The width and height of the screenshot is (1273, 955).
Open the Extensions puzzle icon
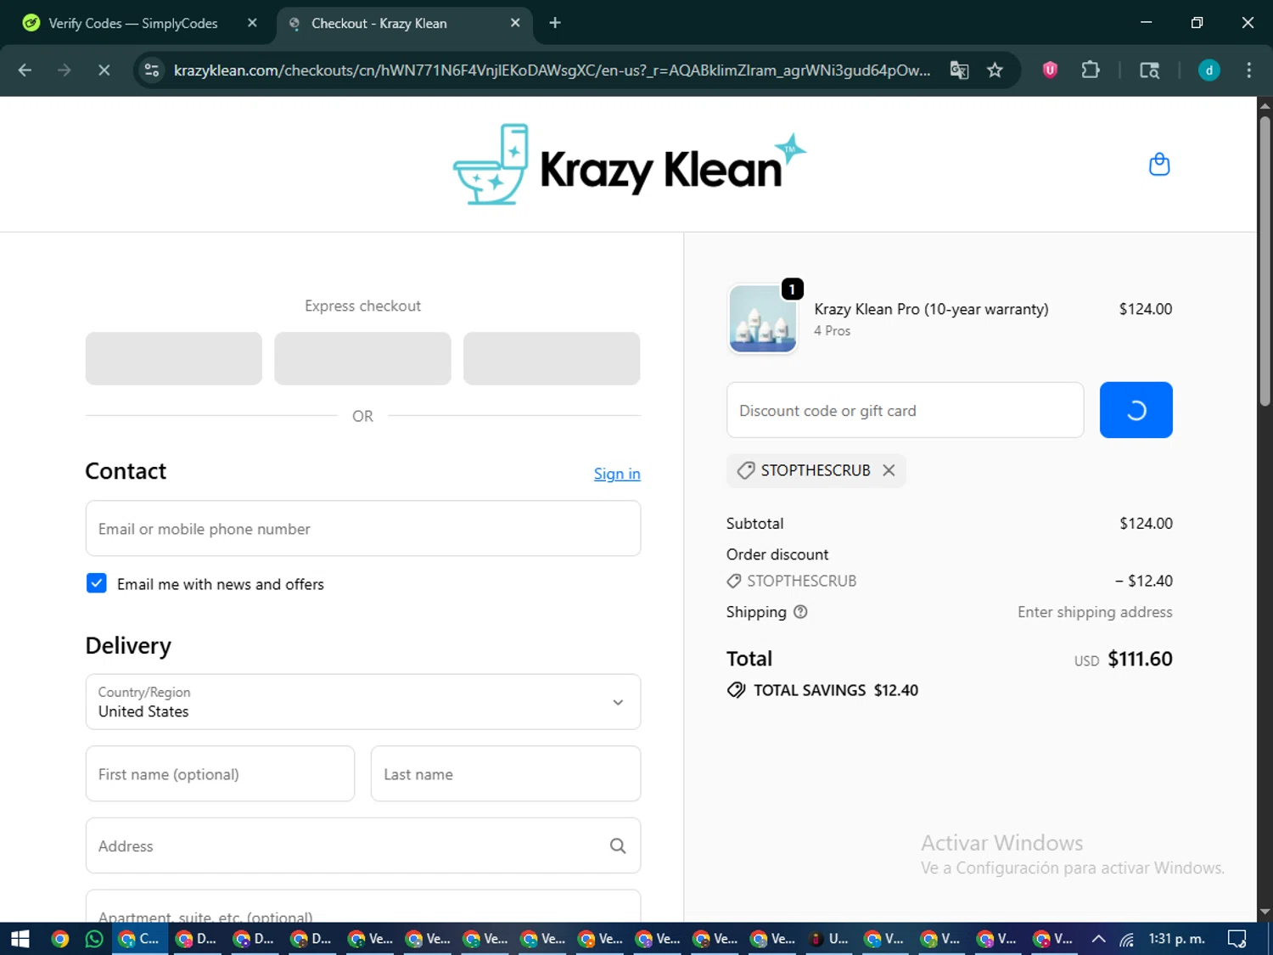point(1091,70)
